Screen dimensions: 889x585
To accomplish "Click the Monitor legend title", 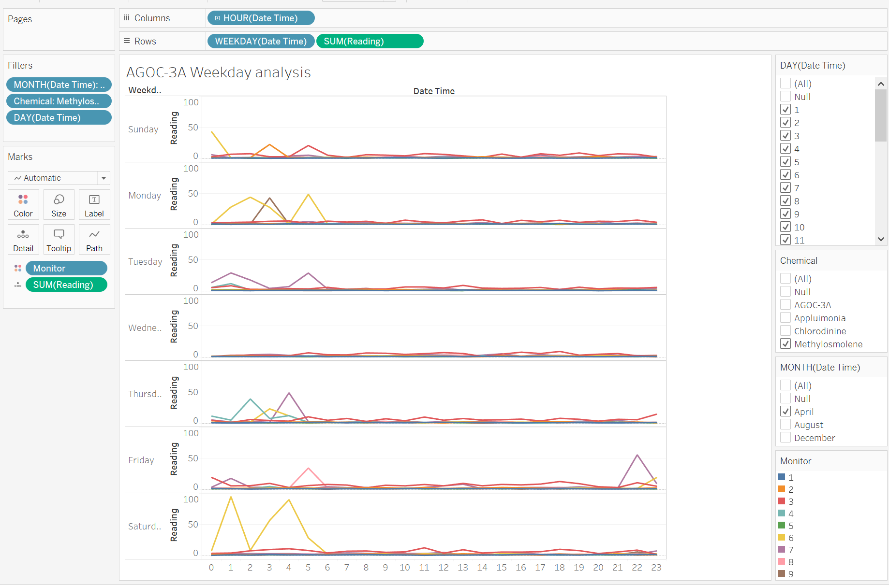I will click(x=796, y=461).
